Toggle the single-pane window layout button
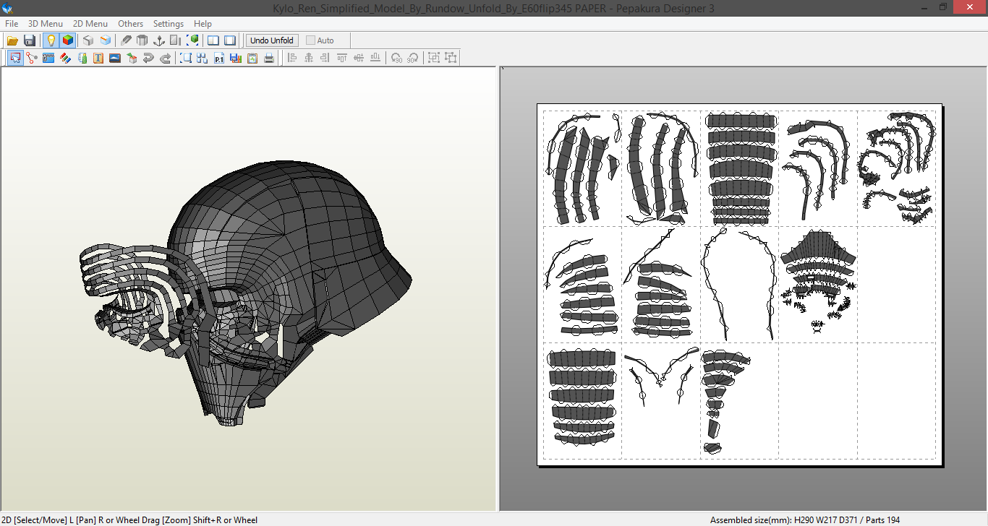The height and width of the screenshot is (526, 988). pos(230,40)
